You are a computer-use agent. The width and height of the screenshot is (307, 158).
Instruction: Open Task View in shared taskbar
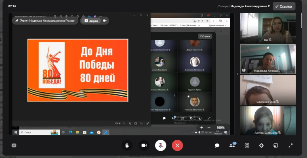pyautogui.click(x=63, y=133)
